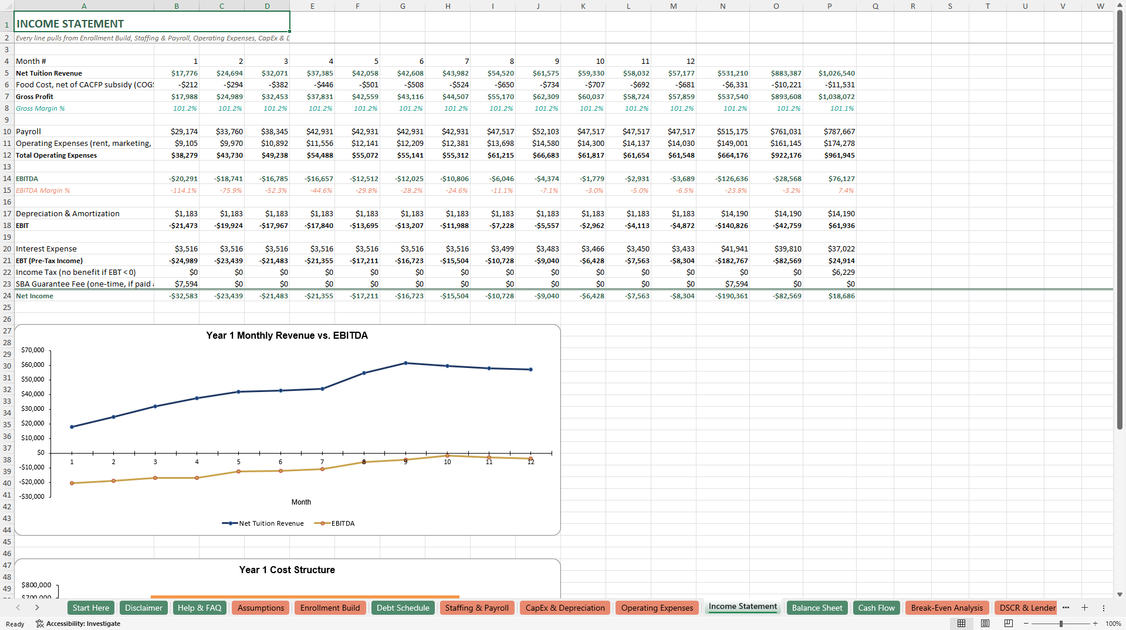Add a new sheet with plus icon
This screenshot has height=630, width=1126.
pos(1084,608)
